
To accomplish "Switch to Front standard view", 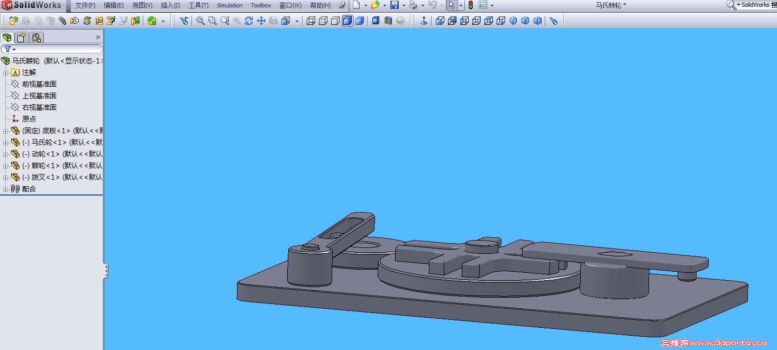I will (440, 21).
